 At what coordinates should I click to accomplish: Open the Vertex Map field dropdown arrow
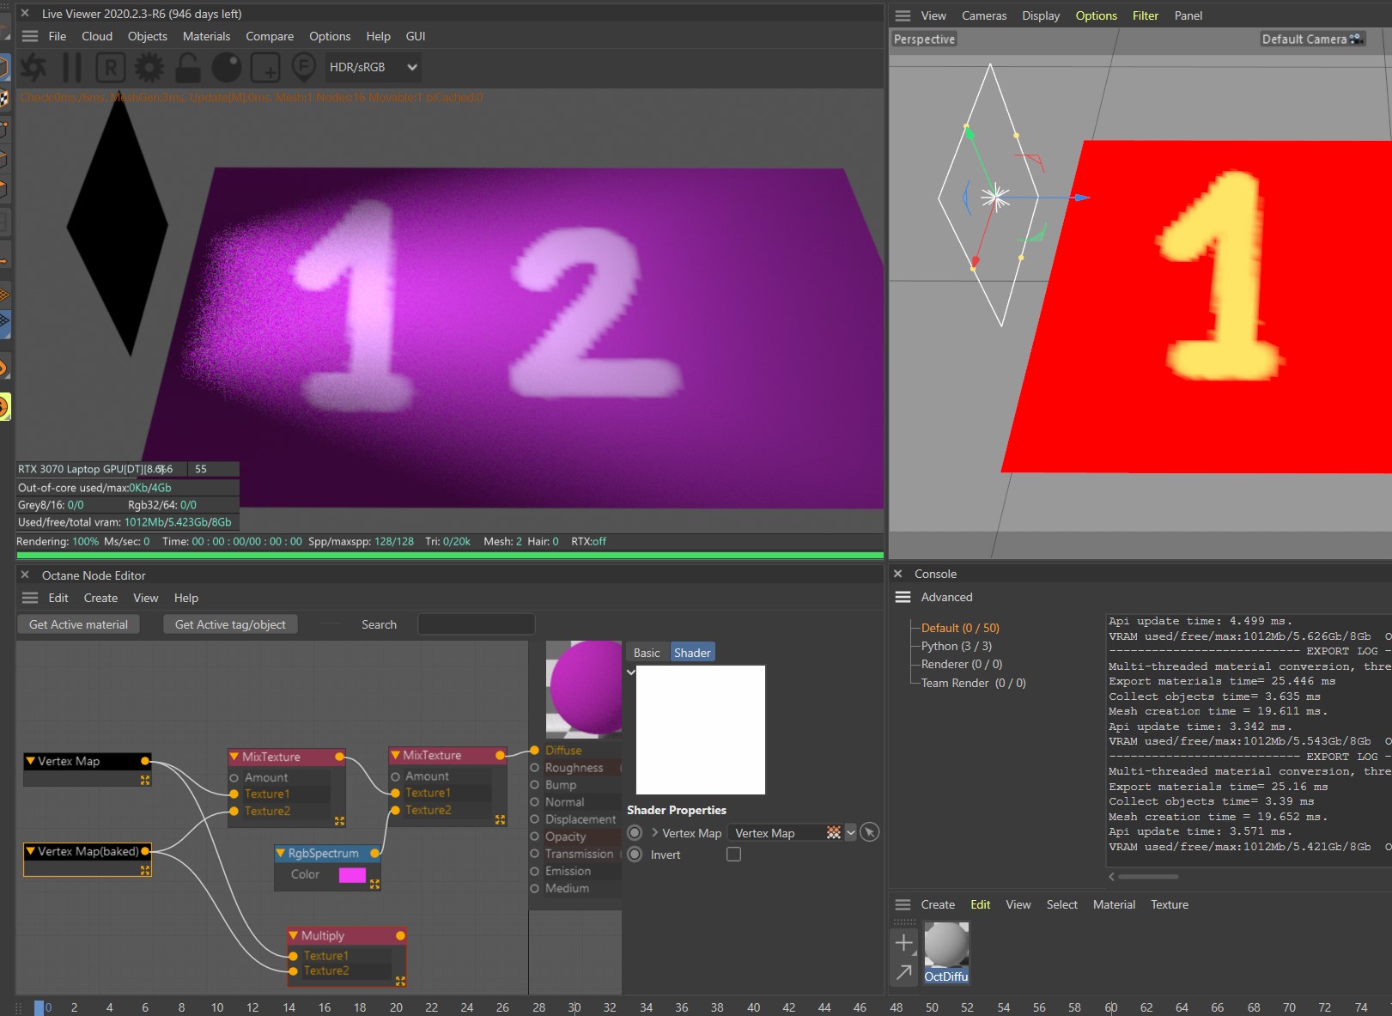coord(850,832)
